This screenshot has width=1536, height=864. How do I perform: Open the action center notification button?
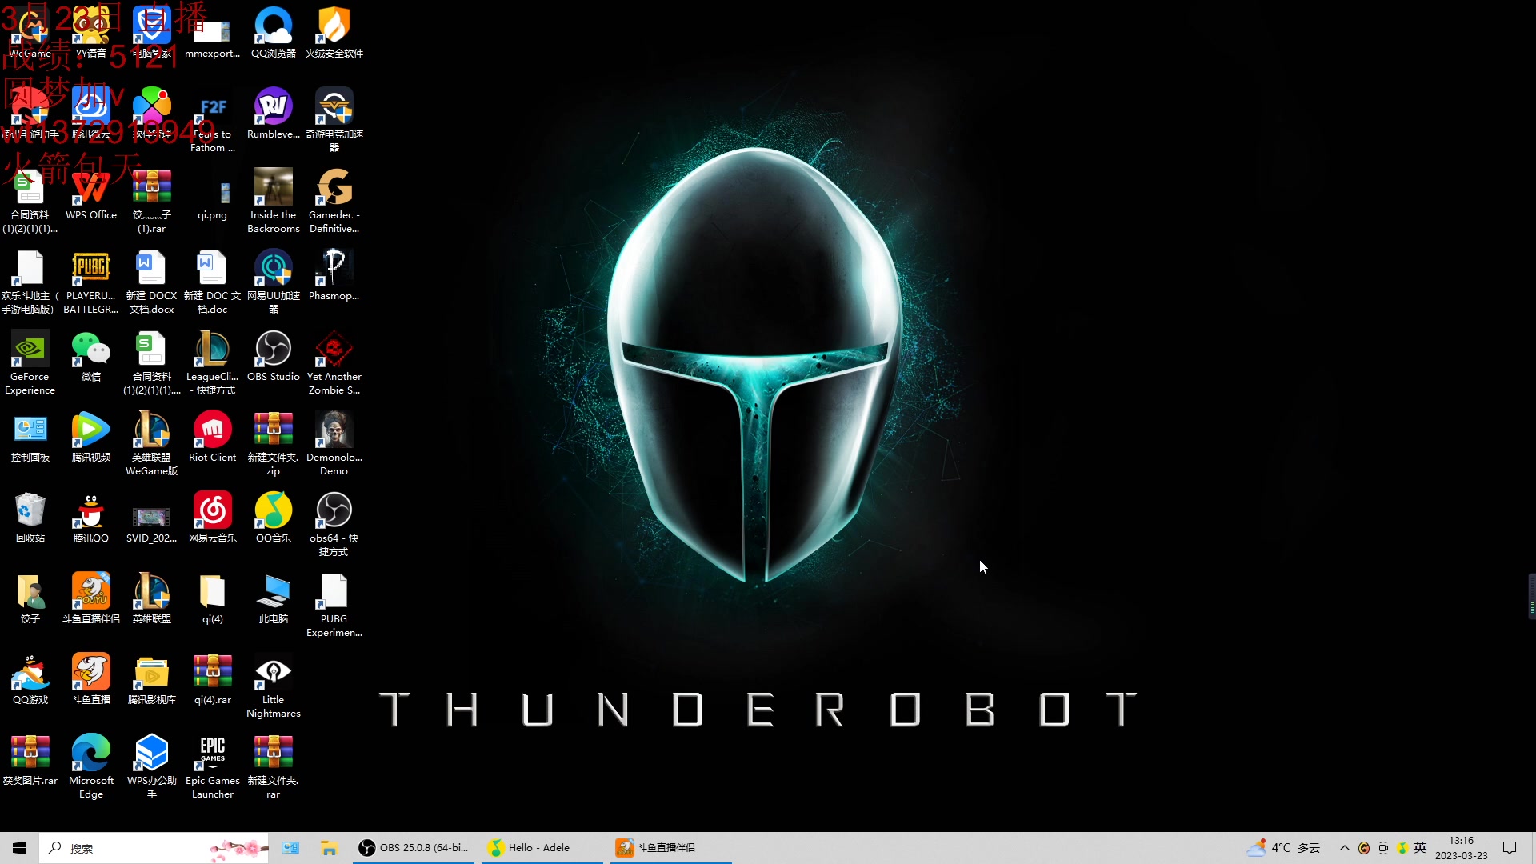[x=1510, y=848]
